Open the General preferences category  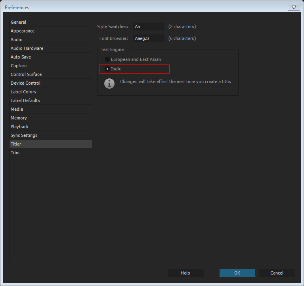(x=18, y=22)
